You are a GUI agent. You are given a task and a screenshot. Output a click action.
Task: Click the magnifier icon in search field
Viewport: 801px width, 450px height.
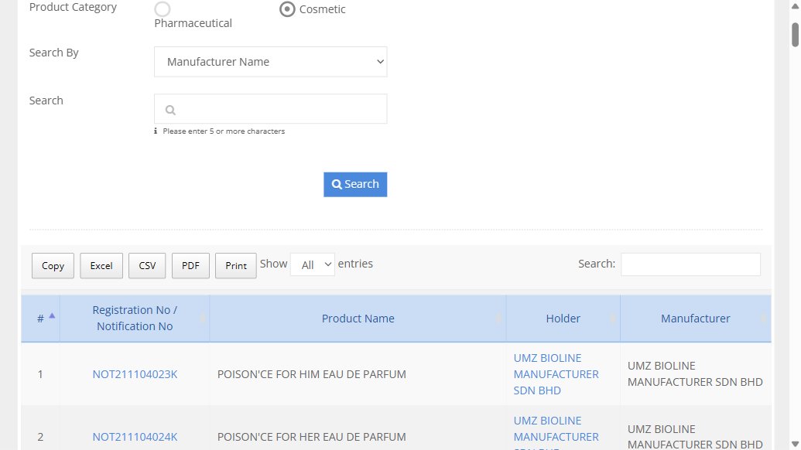[x=170, y=110]
